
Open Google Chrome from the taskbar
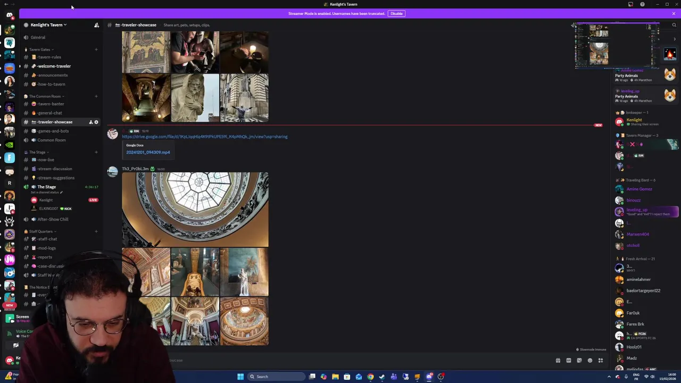click(x=370, y=377)
